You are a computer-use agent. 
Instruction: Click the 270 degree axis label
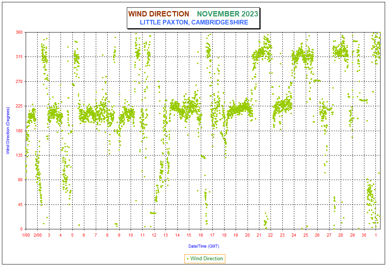tap(19, 81)
